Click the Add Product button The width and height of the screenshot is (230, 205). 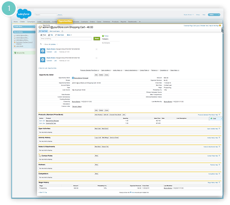tap(98, 115)
